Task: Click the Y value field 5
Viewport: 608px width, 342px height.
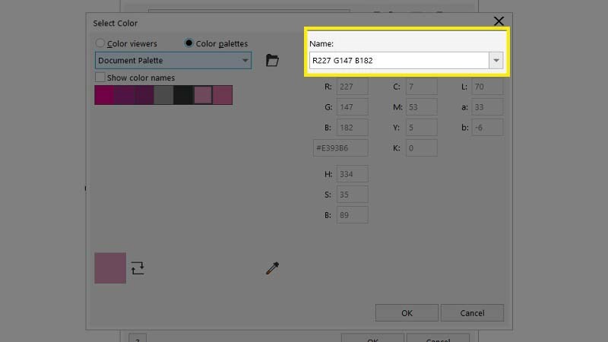Action: (422, 128)
